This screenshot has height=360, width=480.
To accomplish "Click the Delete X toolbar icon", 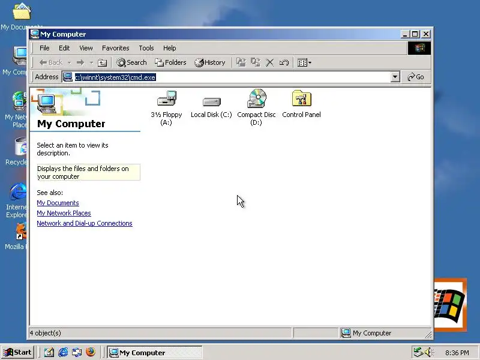I will pyautogui.click(x=269, y=63).
